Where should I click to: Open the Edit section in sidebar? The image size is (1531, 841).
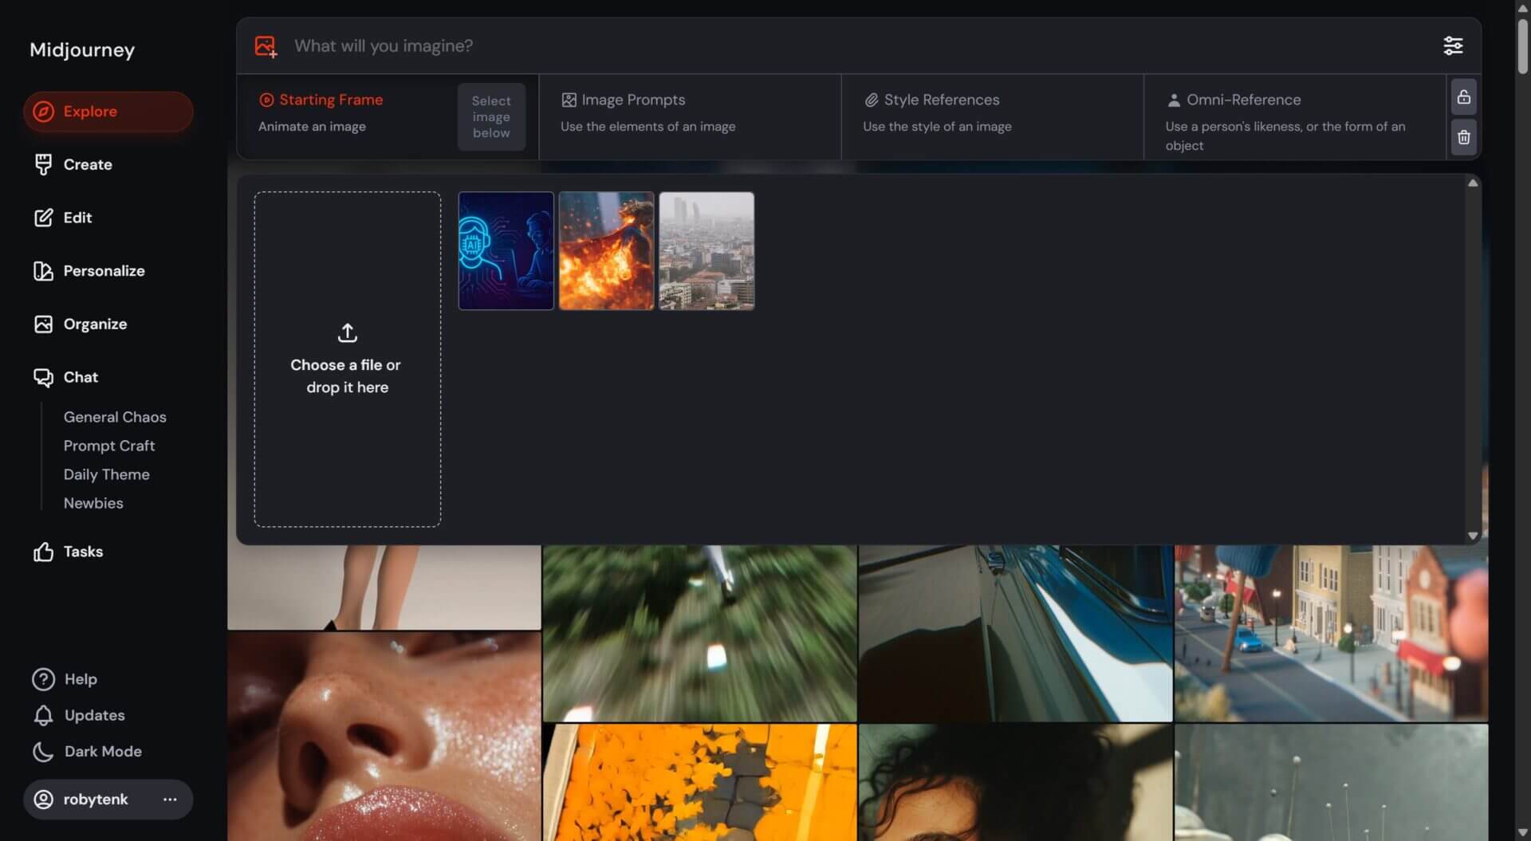[77, 218]
